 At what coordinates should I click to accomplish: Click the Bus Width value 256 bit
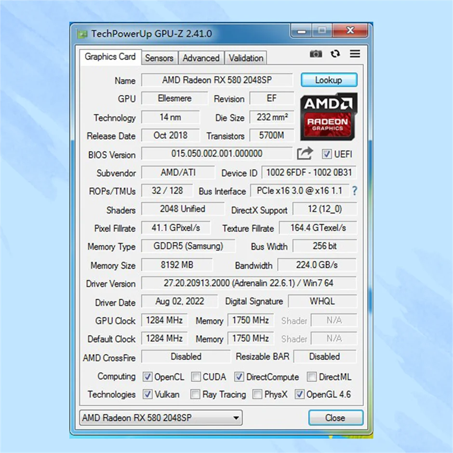pyautogui.click(x=325, y=246)
